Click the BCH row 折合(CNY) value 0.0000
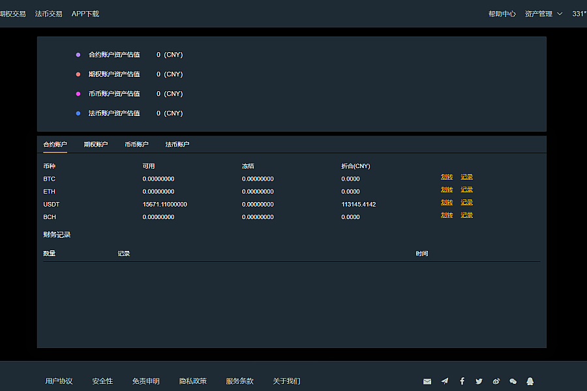The width and height of the screenshot is (587, 391). click(x=350, y=217)
